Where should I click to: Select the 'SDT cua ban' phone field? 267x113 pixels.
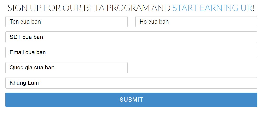click(x=131, y=37)
